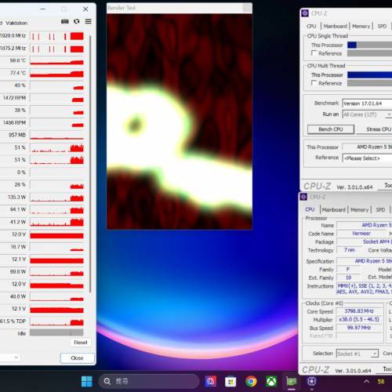
Task: Click the GPU-Z refresh icon
Action: pos(77,21)
